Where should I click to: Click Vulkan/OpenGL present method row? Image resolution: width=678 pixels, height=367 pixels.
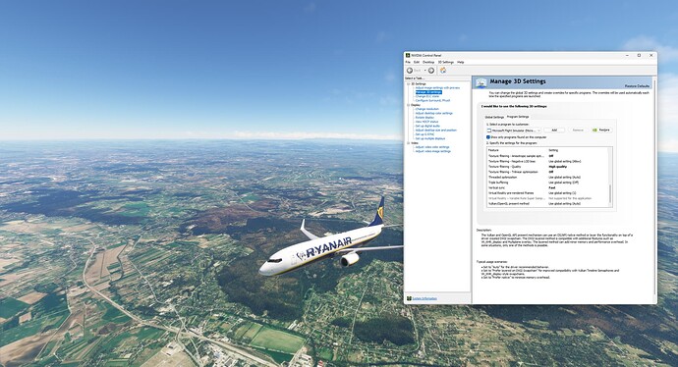click(x=548, y=203)
